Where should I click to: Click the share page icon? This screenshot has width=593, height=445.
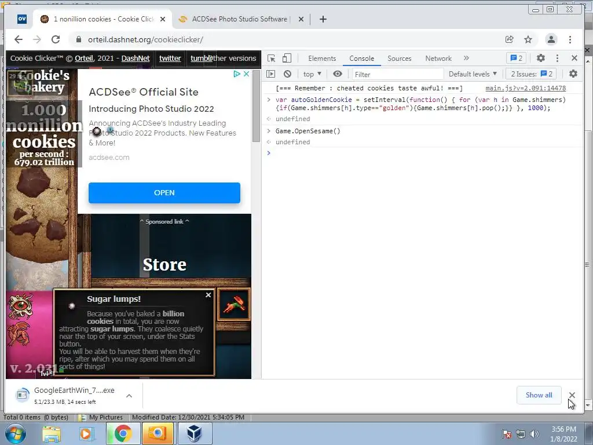point(510,39)
